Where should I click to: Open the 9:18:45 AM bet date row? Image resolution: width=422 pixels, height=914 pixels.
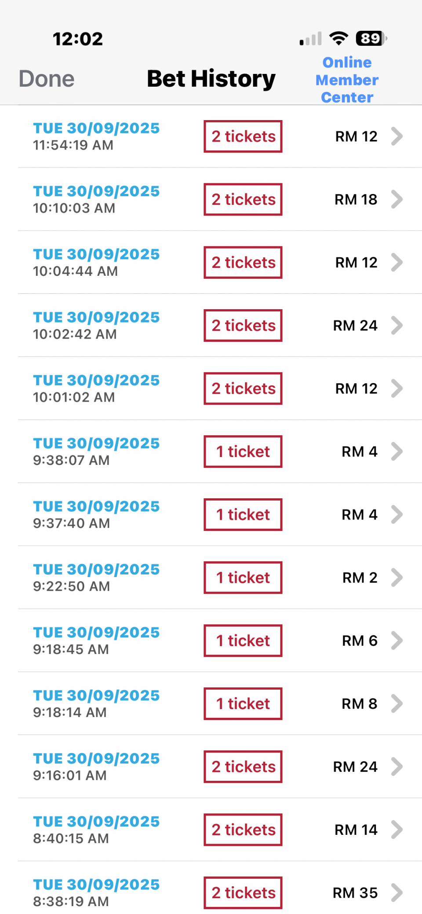point(97,640)
